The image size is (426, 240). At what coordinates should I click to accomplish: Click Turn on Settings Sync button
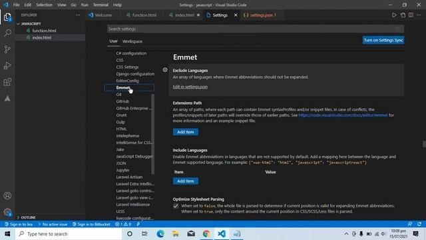tap(383, 40)
